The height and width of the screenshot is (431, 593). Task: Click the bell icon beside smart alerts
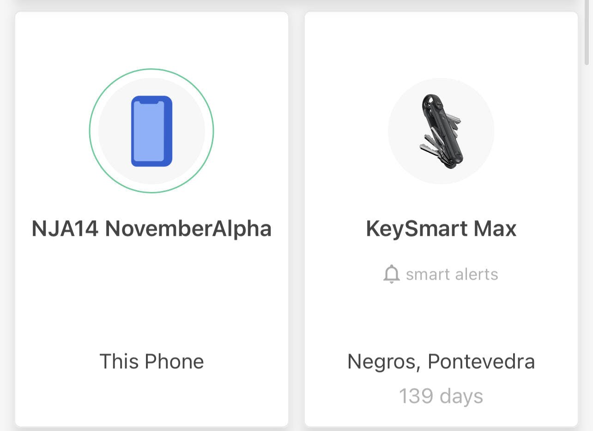(391, 274)
